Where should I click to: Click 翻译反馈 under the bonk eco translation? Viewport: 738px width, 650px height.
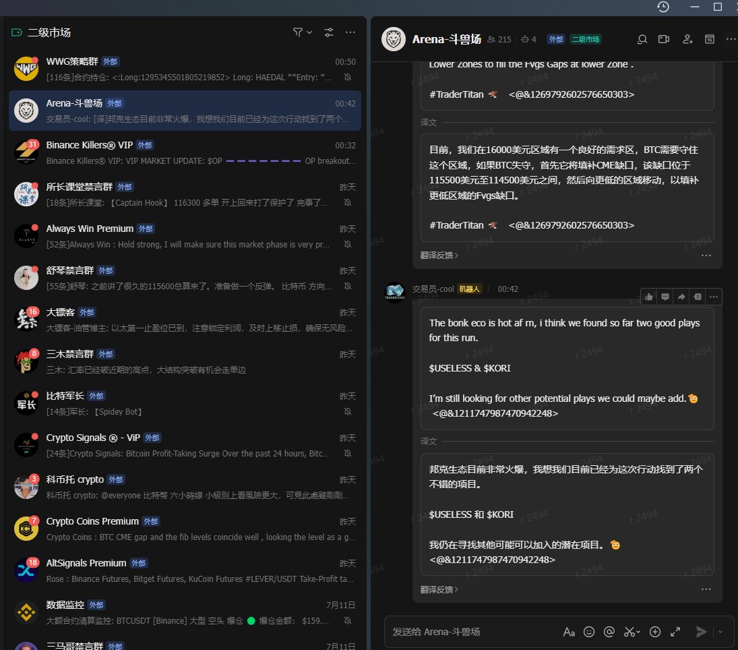point(439,589)
